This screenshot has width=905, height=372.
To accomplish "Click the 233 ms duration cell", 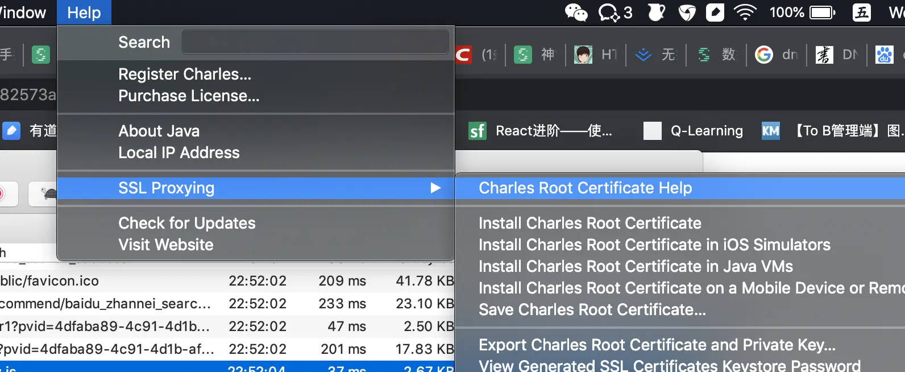I will coord(342,304).
